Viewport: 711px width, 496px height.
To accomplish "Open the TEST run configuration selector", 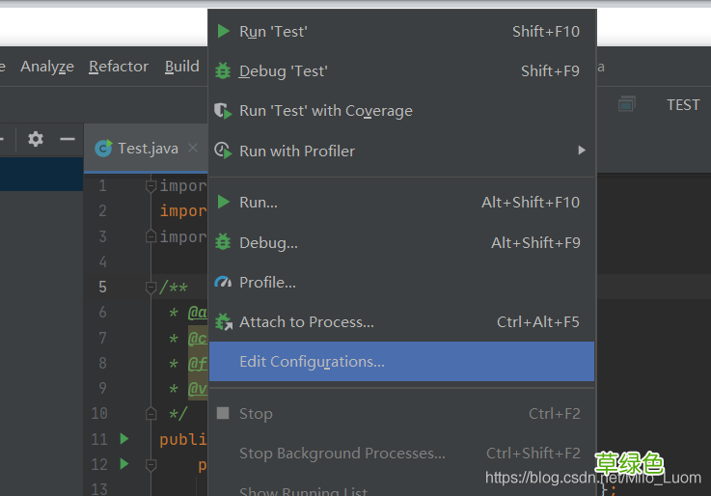I will click(x=682, y=105).
